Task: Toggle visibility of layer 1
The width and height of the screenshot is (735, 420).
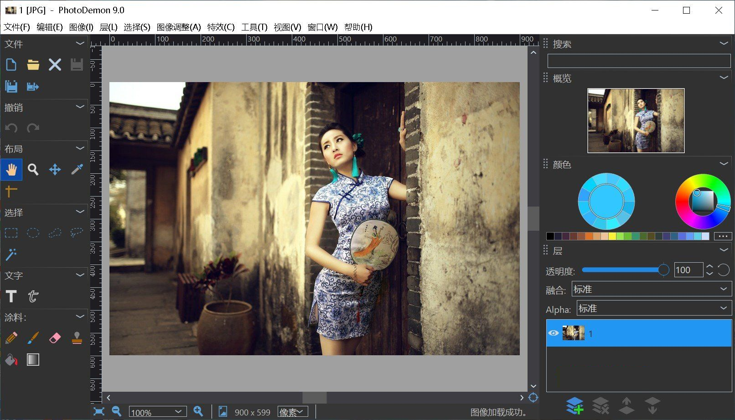Action: coord(553,333)
